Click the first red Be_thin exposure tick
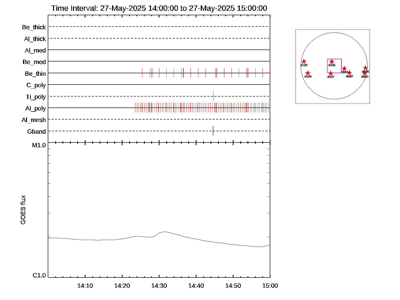 142,73
